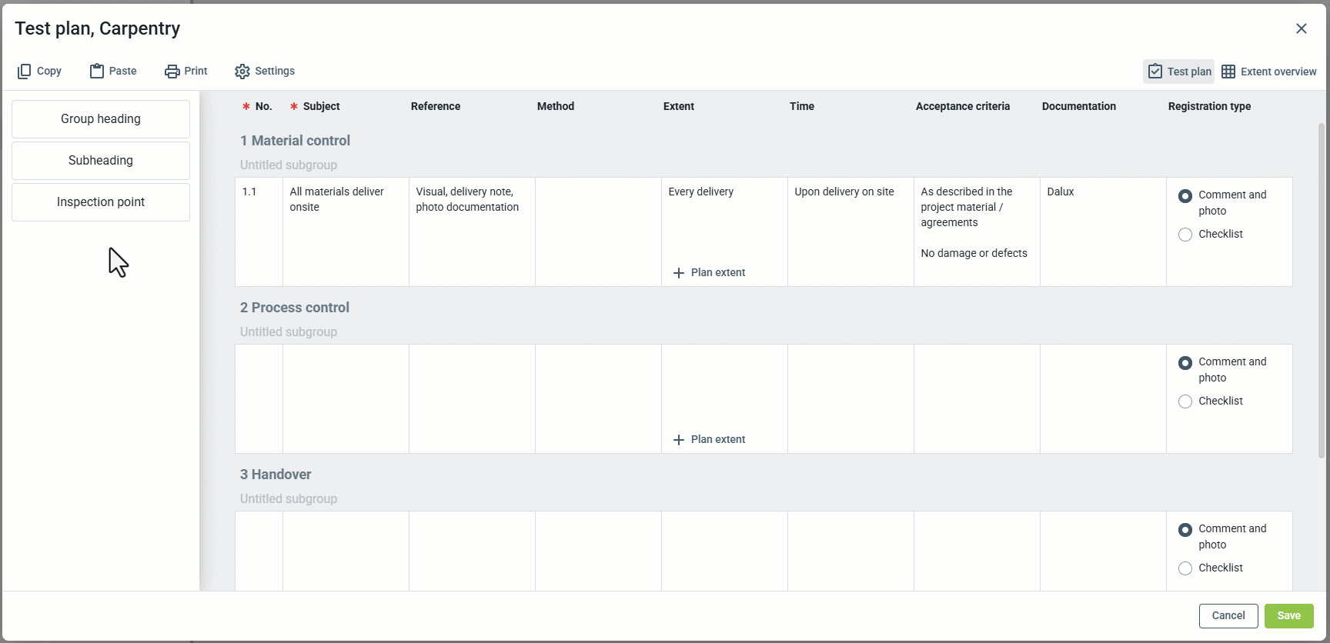
Task: Click Cancel to discard changes
Action: click(x=1228, y=616)
